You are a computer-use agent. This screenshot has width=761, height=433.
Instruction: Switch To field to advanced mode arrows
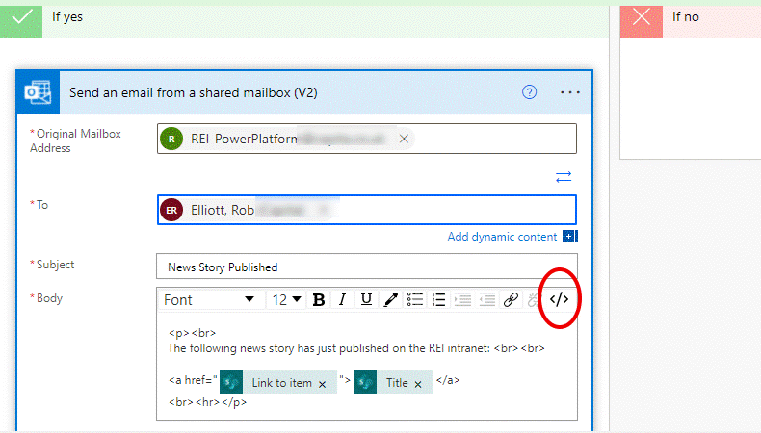point(564,177)
